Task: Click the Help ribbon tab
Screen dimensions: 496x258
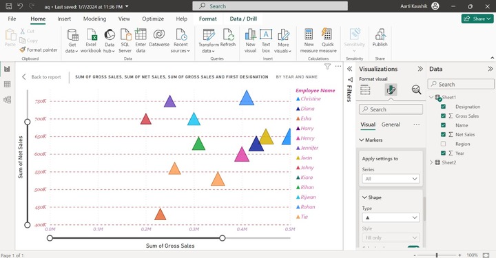Action: (x=182, y=19)
